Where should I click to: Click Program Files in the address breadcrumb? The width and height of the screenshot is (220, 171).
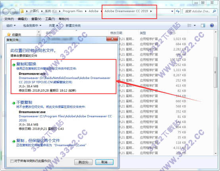tap(73, 11)
